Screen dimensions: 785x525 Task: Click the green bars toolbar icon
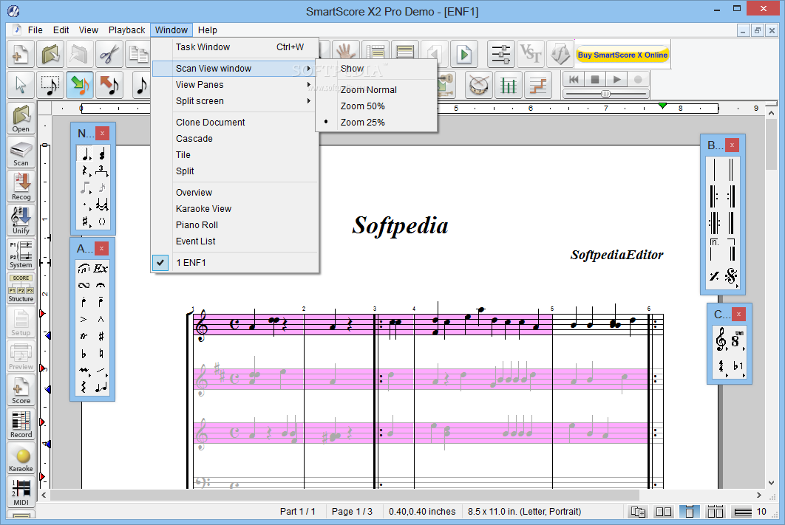point(508,84)
